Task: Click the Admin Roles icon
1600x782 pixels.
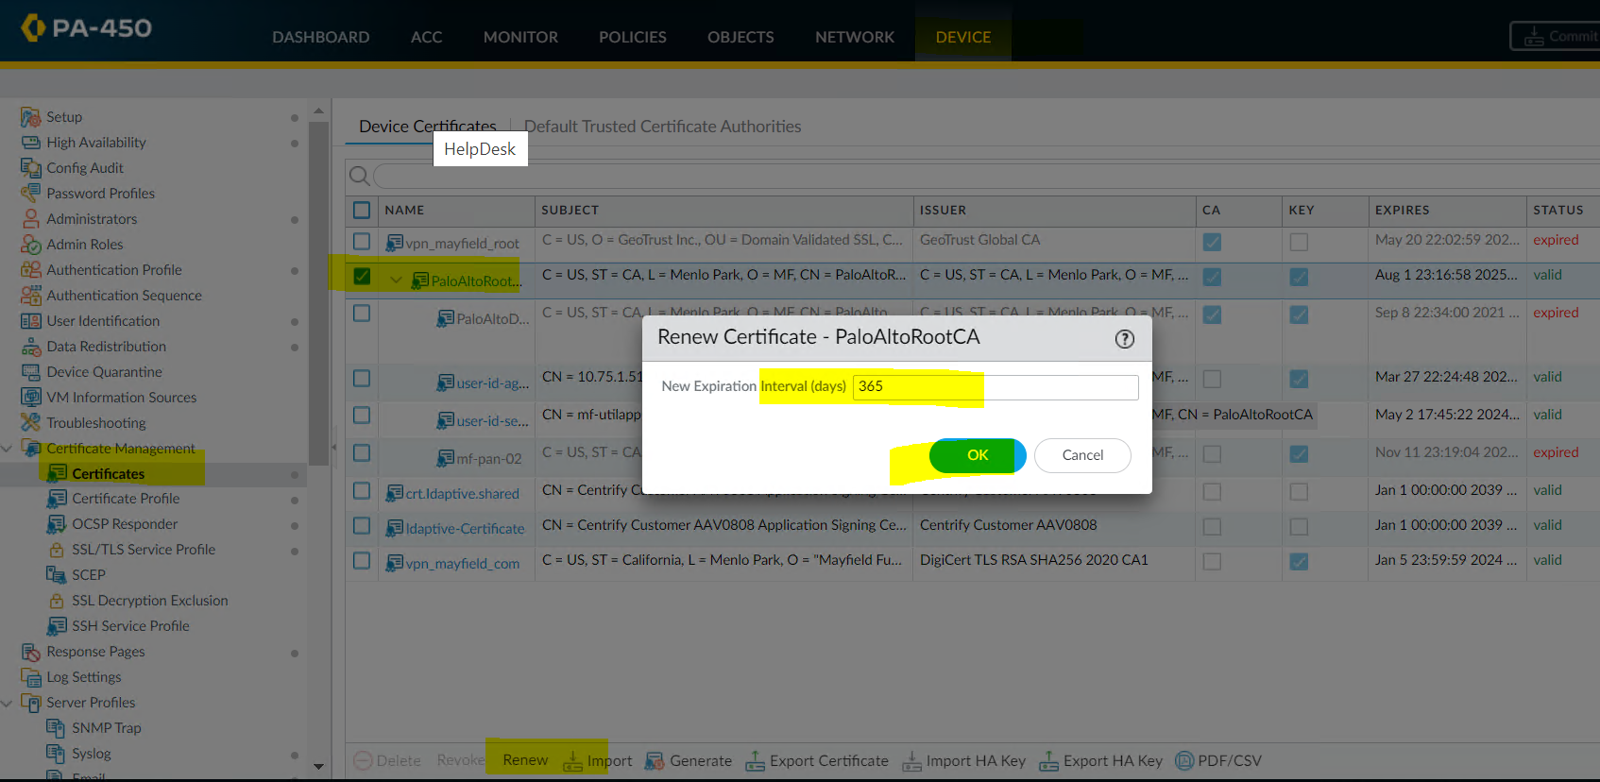Action: pos(30,245)
